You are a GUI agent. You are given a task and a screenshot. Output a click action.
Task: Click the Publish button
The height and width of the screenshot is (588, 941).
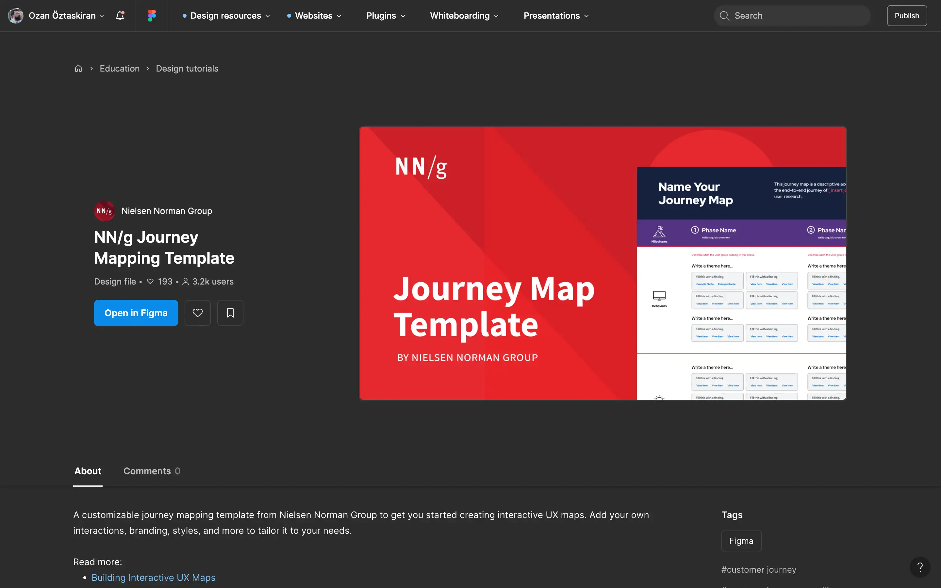pos(907,16)
